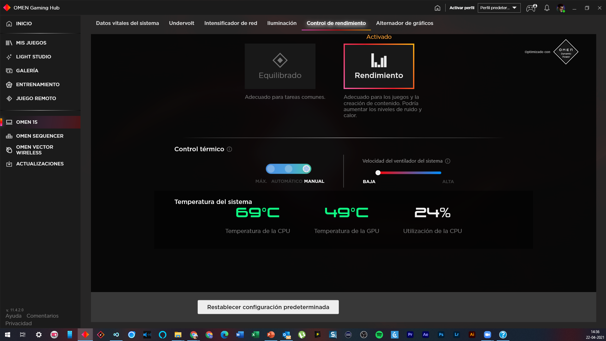Open Zoom from the taskbar
Viewport: 606px width, 341px height.
[488, 335]
